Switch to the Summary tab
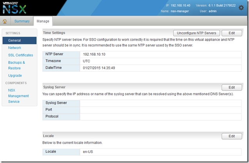Viewport: 249px width, 163px height. click(22, 21)
